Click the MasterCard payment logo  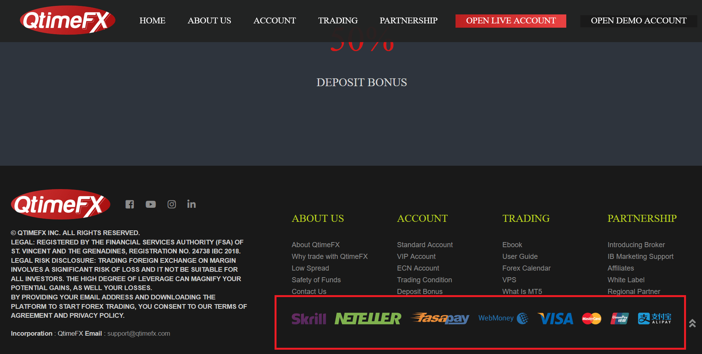click(592, 319)
